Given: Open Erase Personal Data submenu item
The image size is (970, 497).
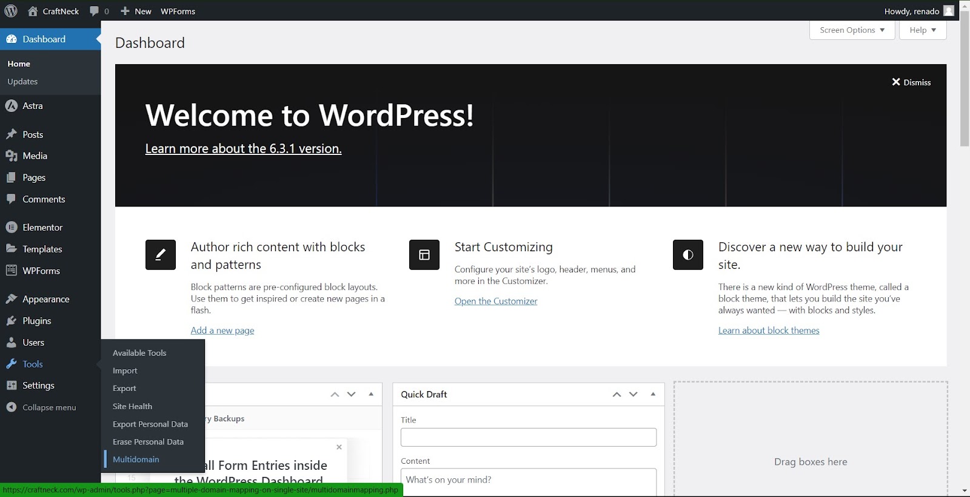Looking at the screenshot, I should (x=148, y=441).
